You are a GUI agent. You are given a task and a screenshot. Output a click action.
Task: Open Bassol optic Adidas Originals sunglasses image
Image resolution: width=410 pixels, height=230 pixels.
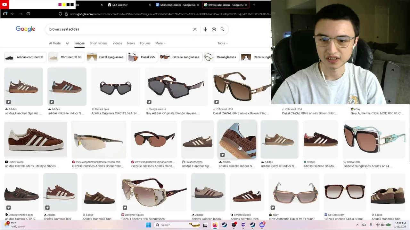tap(116, 87)
